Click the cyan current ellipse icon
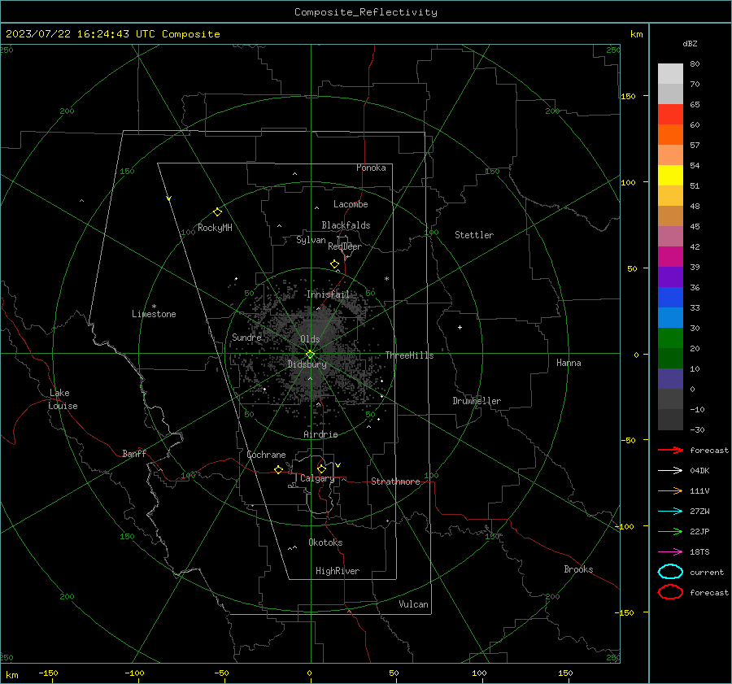The height and width of the screenshot is (684, 732). [x=670, y=572]
